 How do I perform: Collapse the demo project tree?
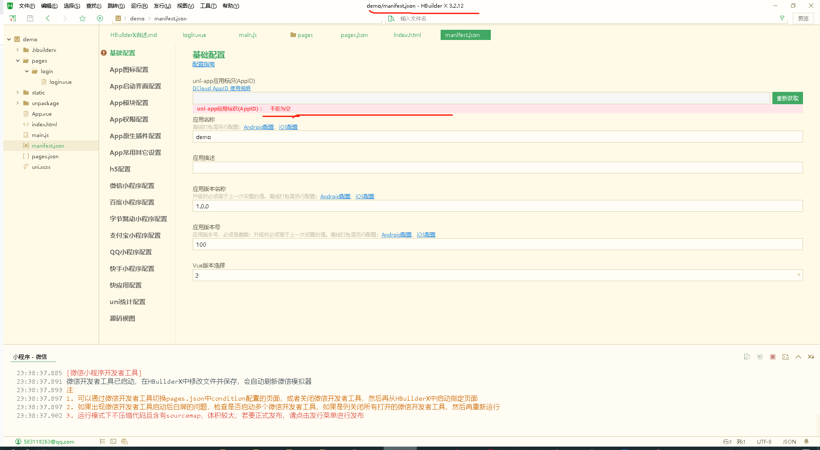[9, 39]
